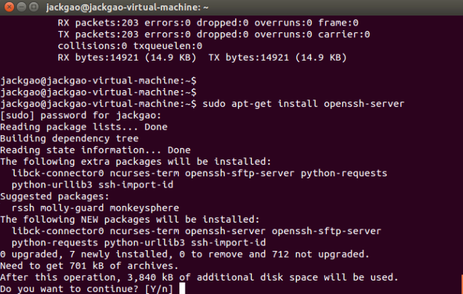This screenshot has height=294, width=463.
Task: Click the 'Building dependency tree' line
Action: pos(73,138)
